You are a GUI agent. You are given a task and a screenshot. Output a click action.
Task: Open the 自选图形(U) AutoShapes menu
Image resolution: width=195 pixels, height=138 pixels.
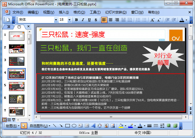point(40,126)
